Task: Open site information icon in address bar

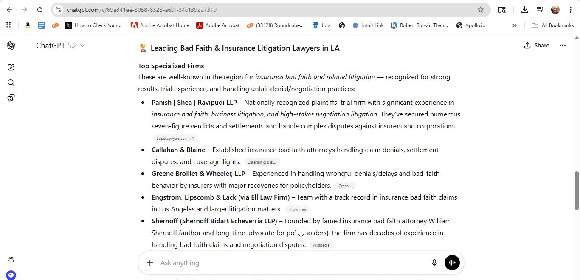Action: pyautogui.click(x=58, y=10)
